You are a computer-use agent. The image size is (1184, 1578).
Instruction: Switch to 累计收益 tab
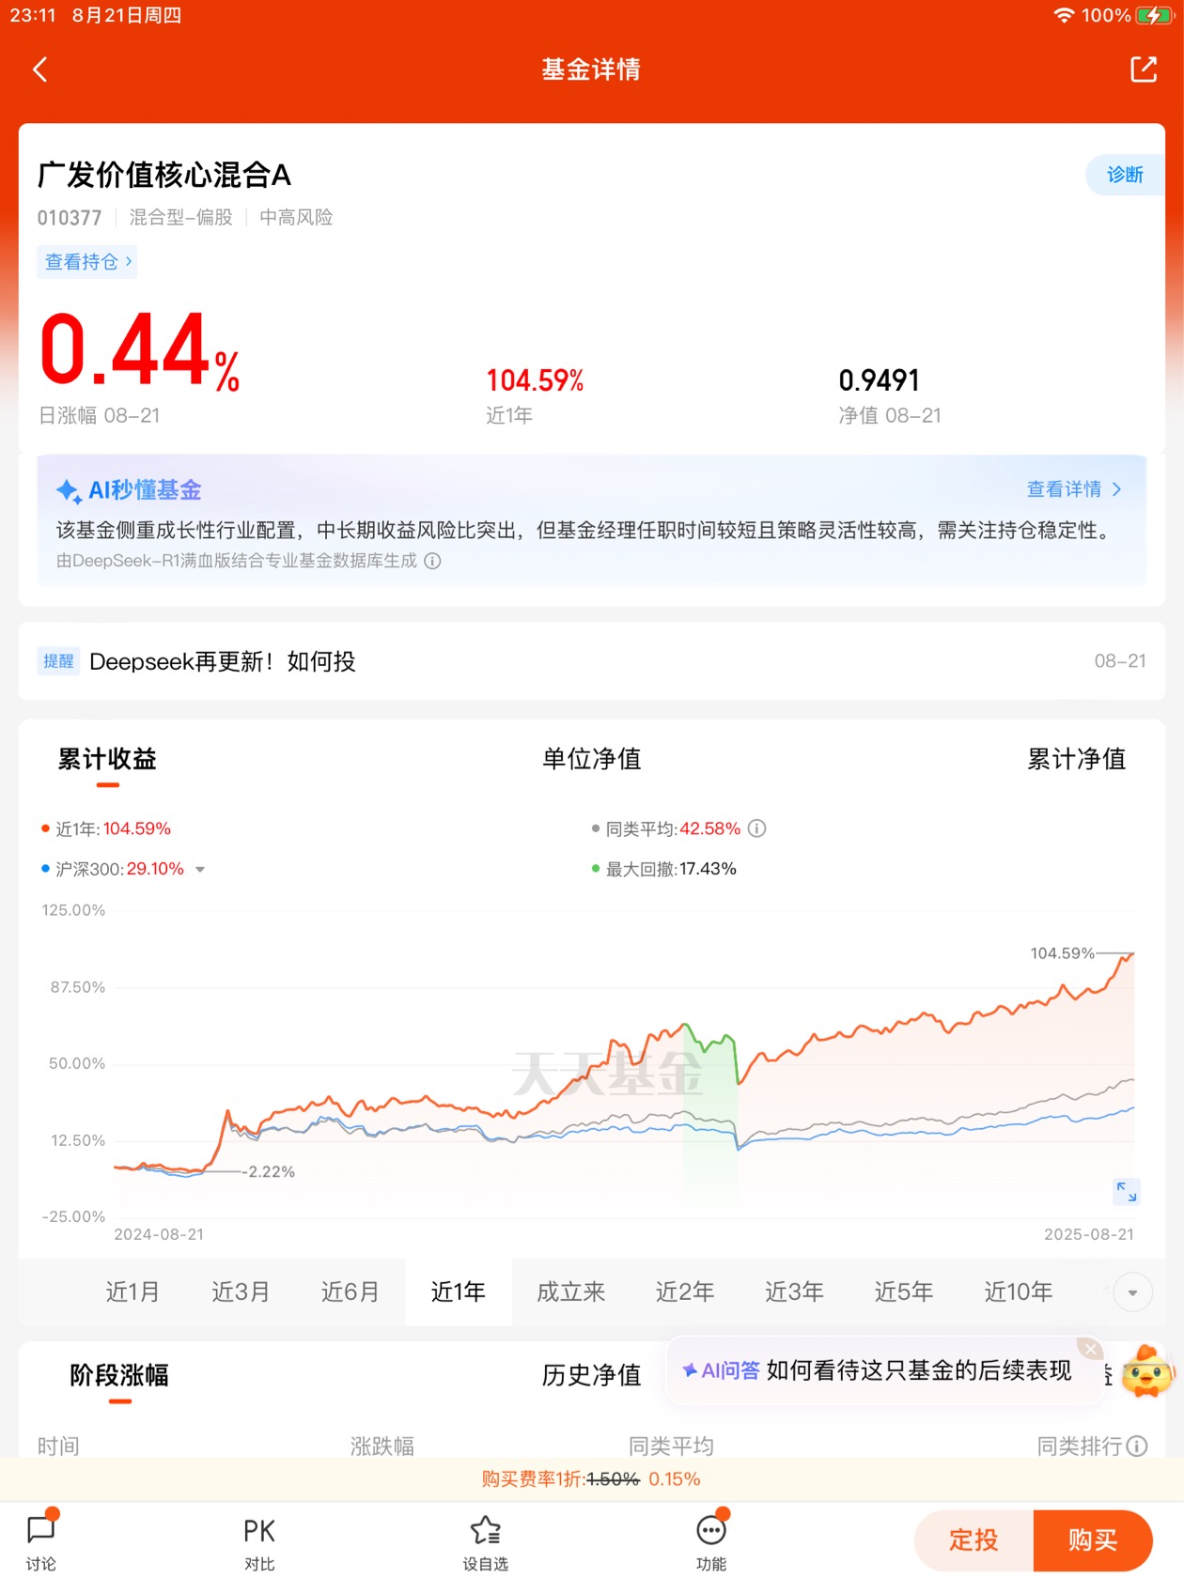click(x=107, y=759)
